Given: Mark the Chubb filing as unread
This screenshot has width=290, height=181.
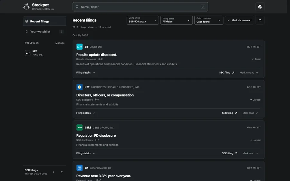Looking at the screenshot, I should pos(249,73).
